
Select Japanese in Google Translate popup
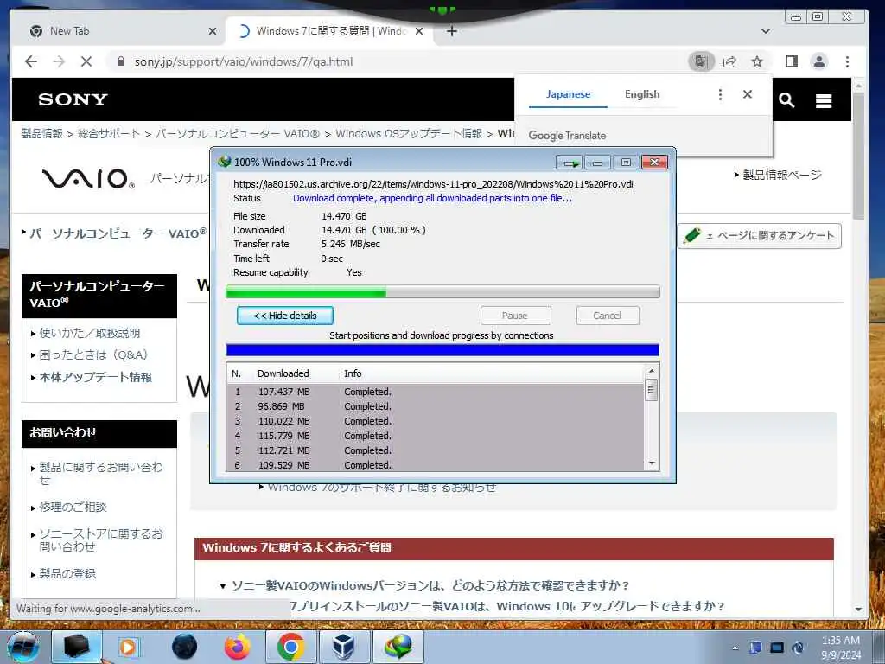568,94
